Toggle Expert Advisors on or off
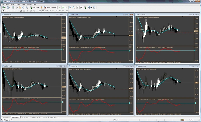 50,8
